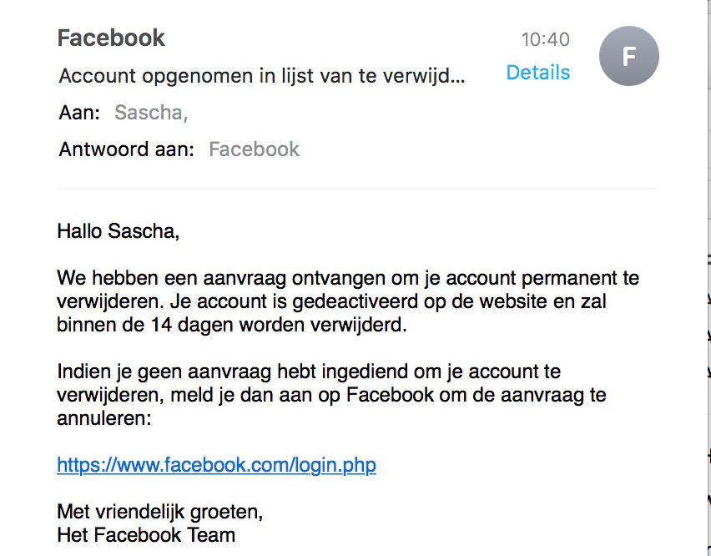
Task: Click the "Antwoord aan:" field label
Action: click(127, 149)
